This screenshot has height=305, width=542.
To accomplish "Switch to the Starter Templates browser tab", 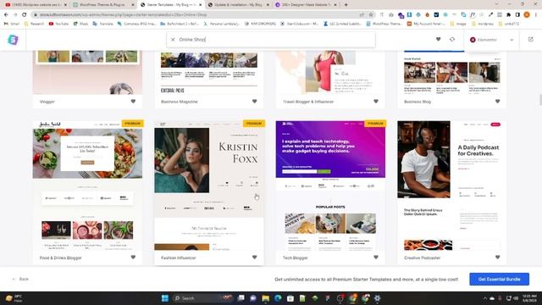I will pyautogui.click(x=171, y=5).
